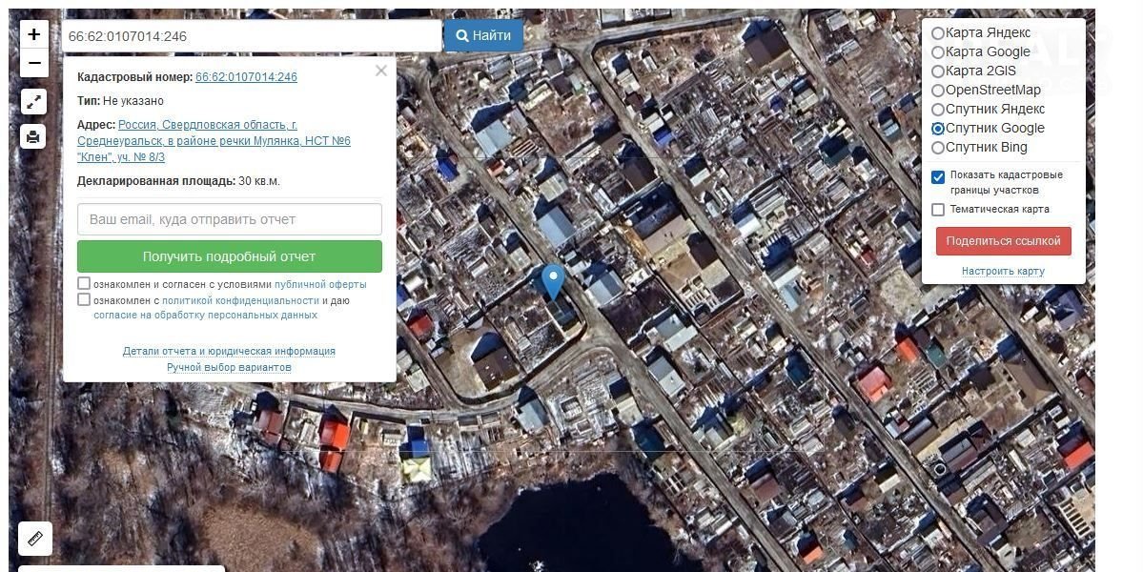The height and width of the screenshot is (572, 1143).
Task: Accept the публичной оферты terms checkbox
Action: (84, 283)
